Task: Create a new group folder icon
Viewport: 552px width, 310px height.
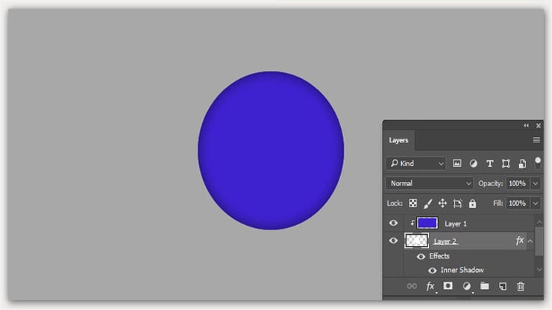Action: tap(484, 285)
